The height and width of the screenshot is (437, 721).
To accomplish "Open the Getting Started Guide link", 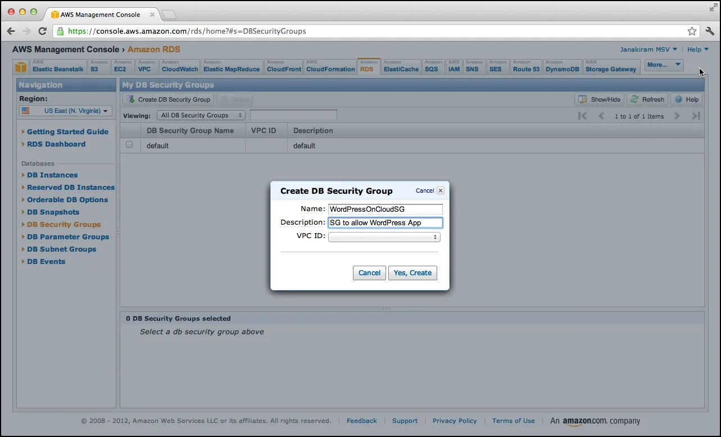I will (x=67, y=131).
